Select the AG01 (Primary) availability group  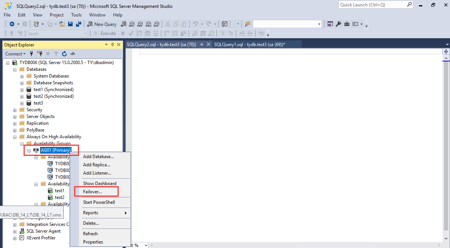point(55,150)
